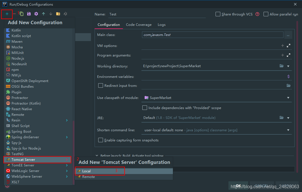Choose Local Tomcat Server configuration
Image resolution: width=302 pixels, height=192 pixels.
pos(124,171)
